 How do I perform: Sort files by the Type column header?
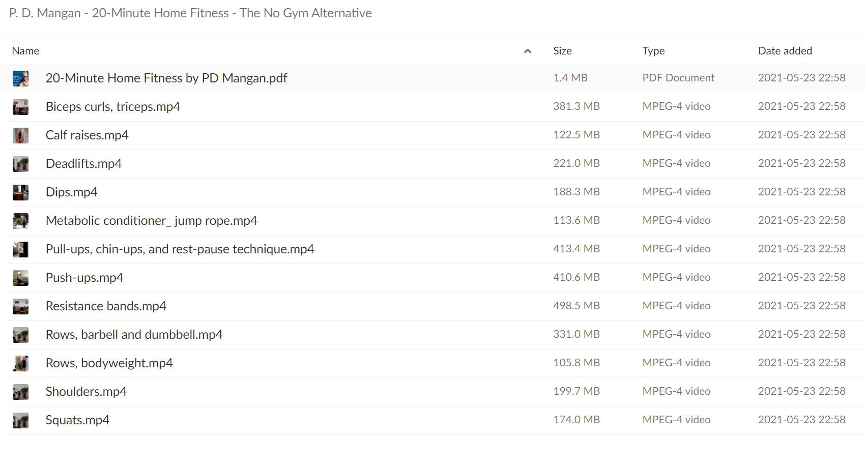pos(653,51)
